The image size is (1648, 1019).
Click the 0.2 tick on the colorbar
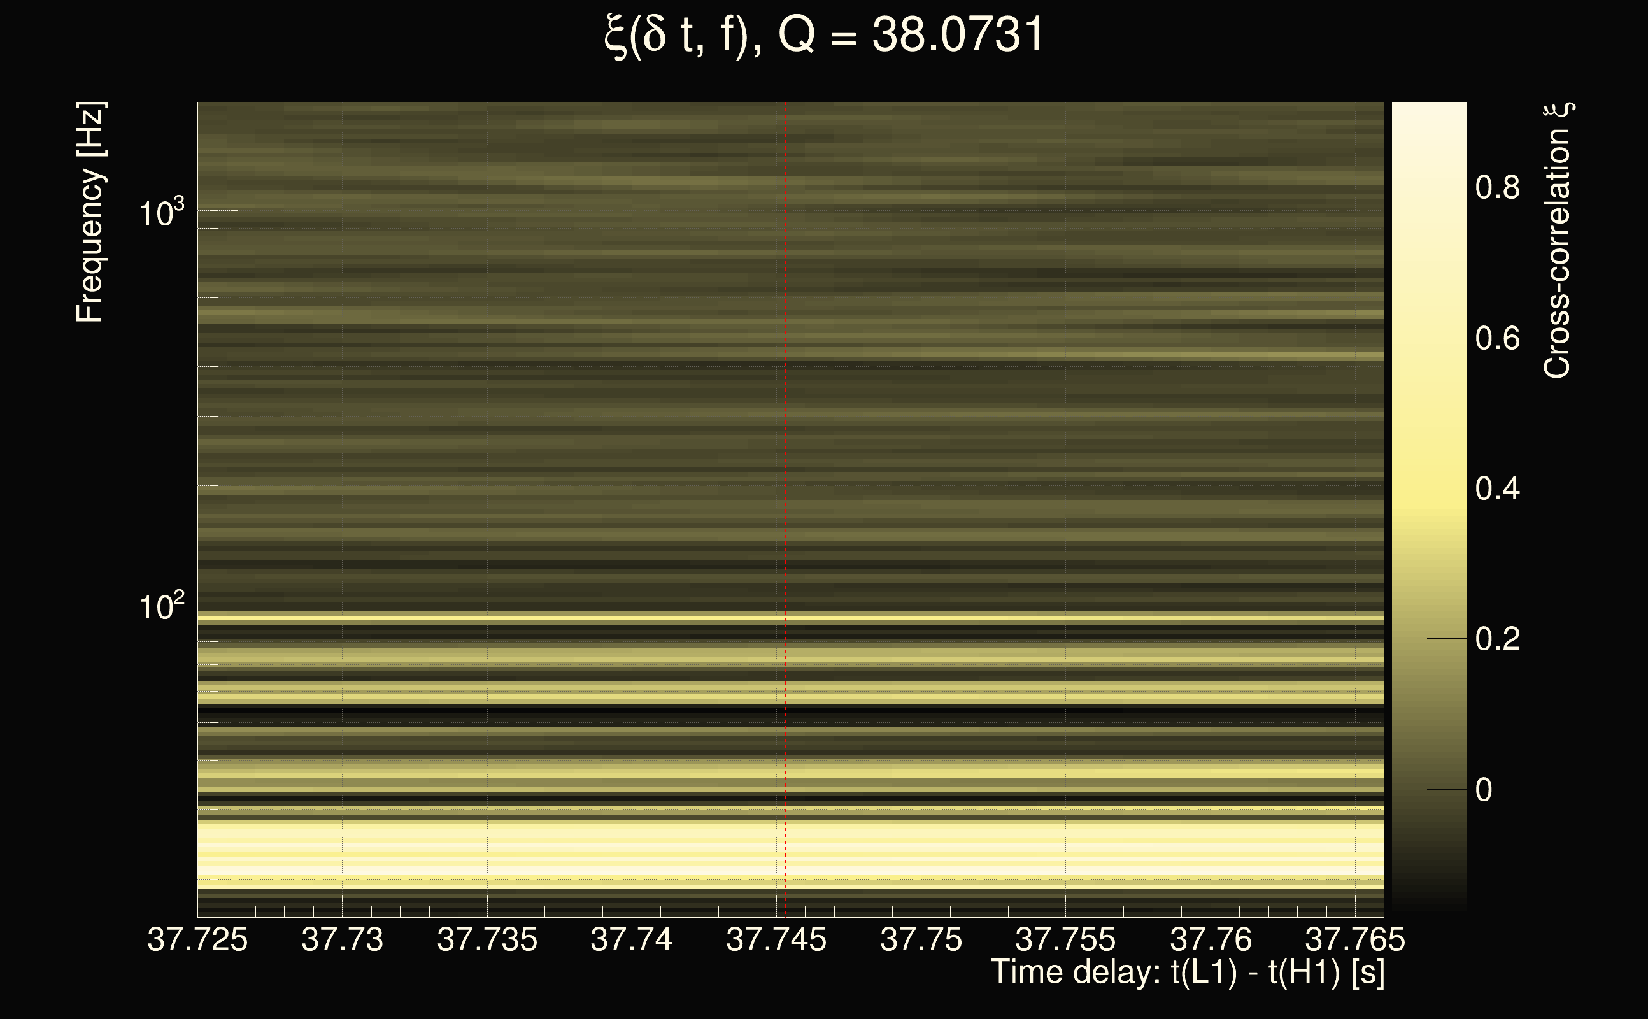point(1497,639)
